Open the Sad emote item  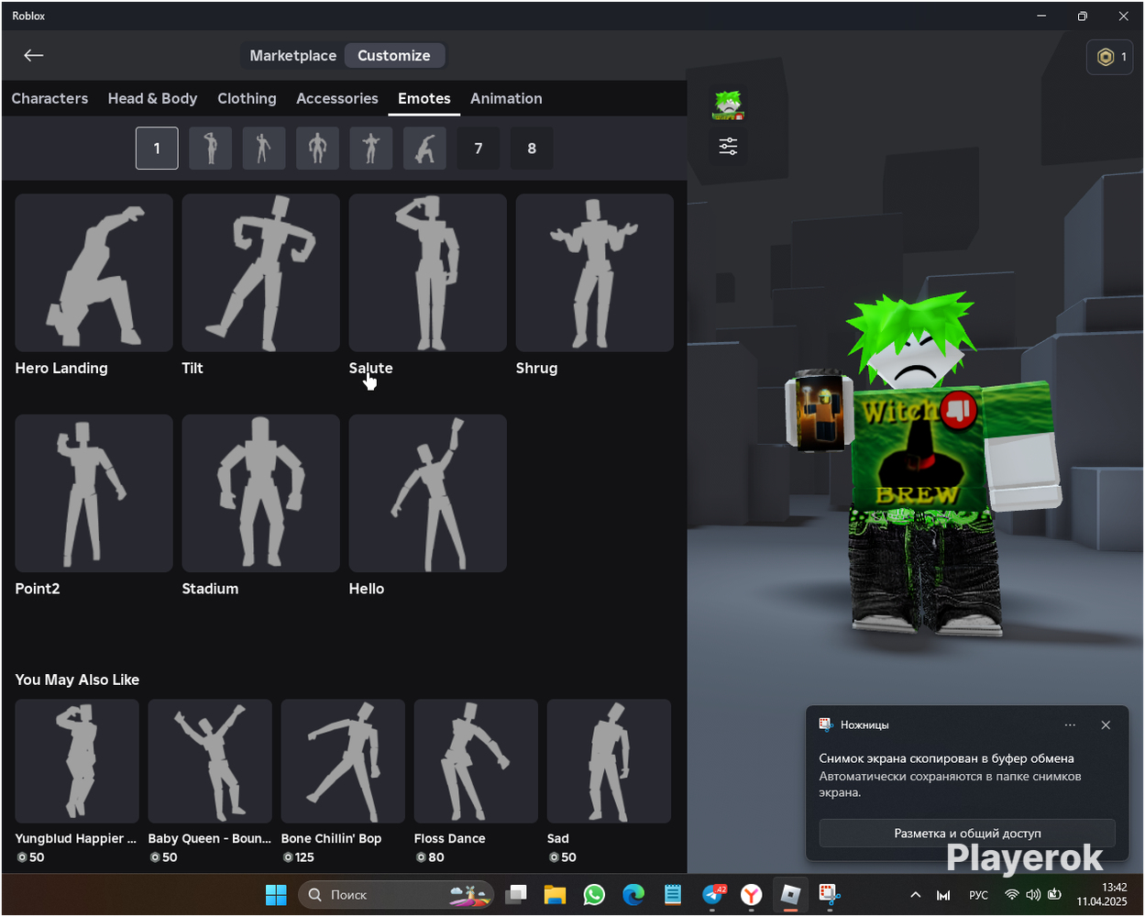(609, 761)
